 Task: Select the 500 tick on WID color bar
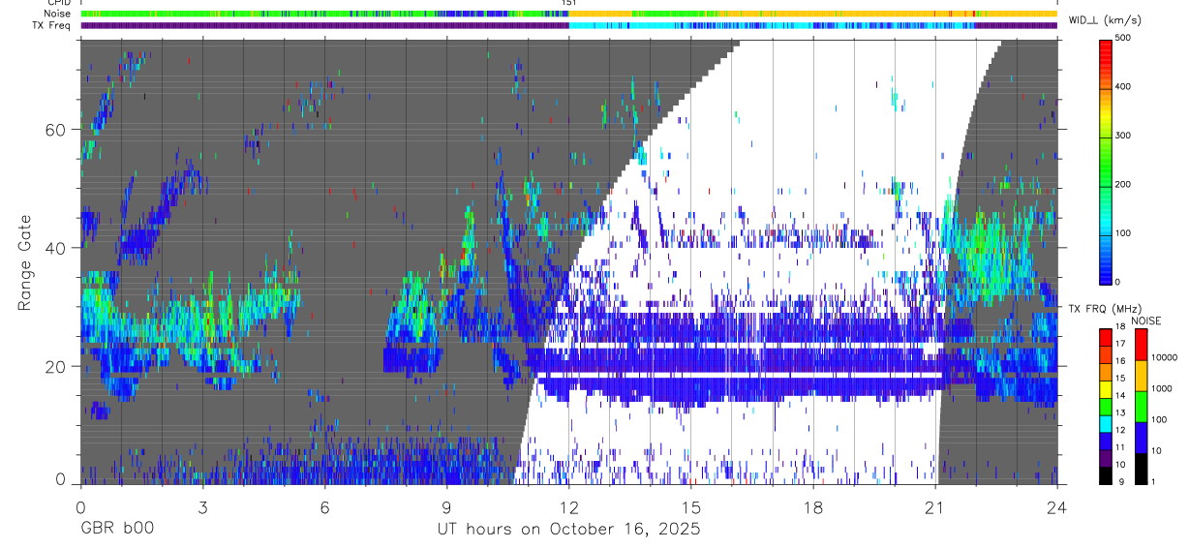(x=1124, y=38)
